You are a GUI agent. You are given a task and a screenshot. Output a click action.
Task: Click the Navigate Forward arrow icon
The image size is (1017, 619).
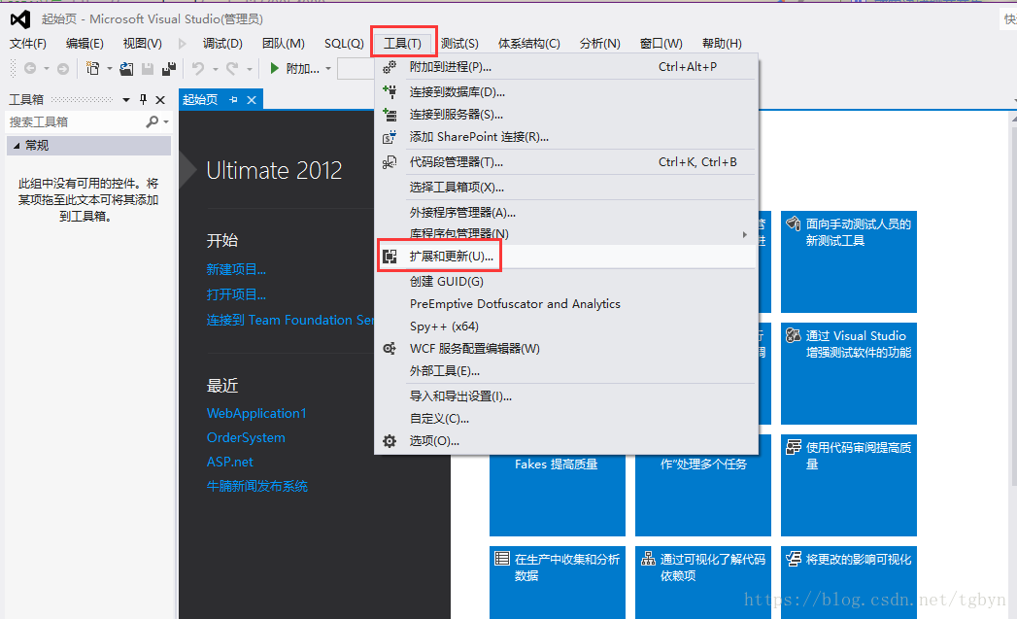point(63,68)
